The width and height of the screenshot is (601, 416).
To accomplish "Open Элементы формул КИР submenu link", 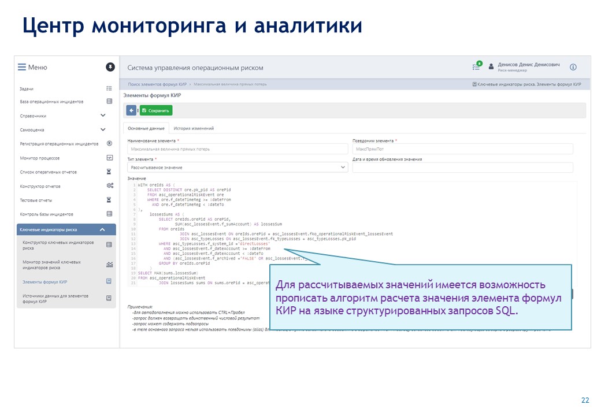I will (x=44, y=282).
